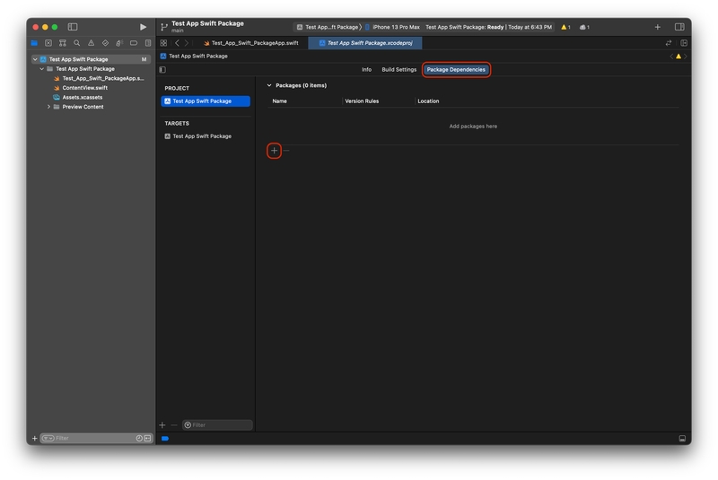Collapse the root Test App Swift Package project

35,59
